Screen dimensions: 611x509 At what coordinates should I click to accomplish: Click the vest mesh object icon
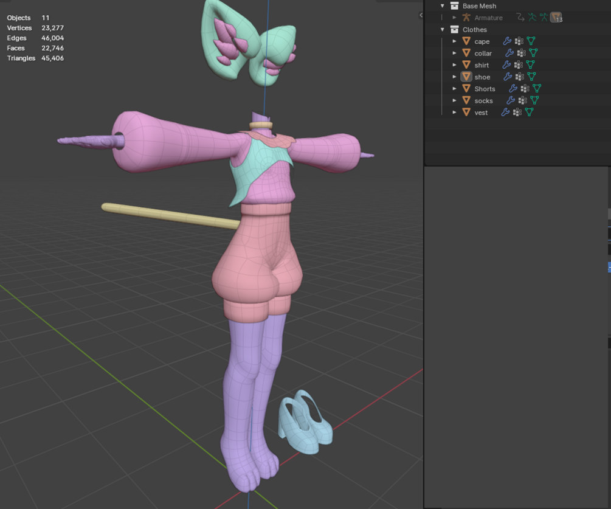coord(466,113)
